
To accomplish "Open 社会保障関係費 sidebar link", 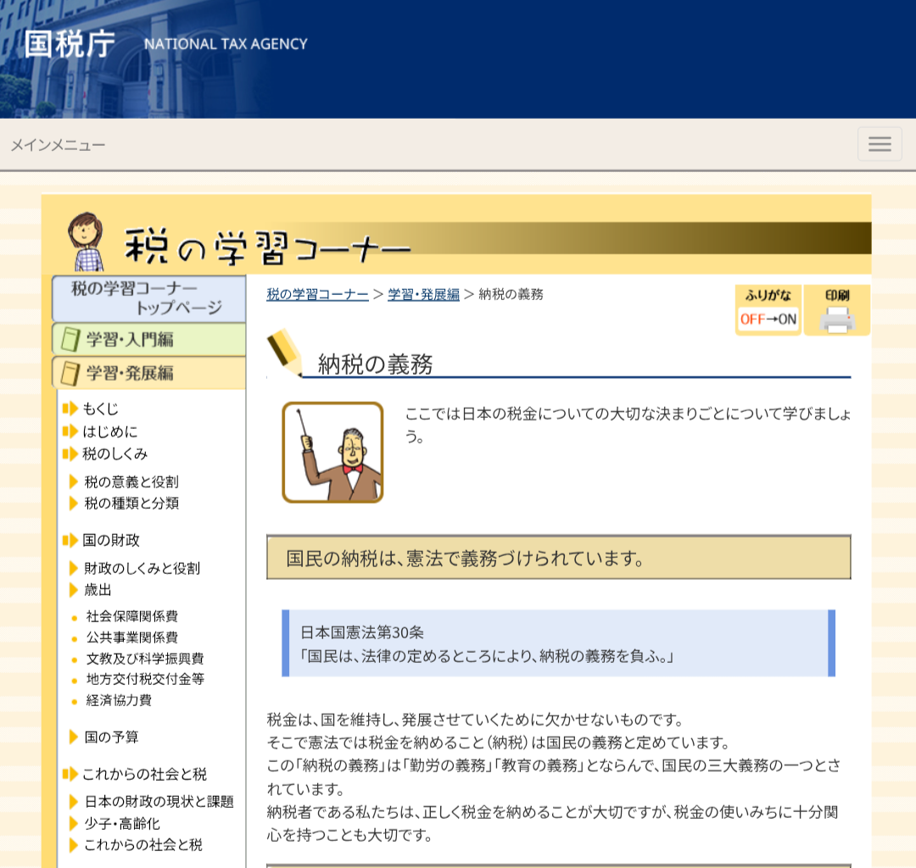I will tap(131, 616).
